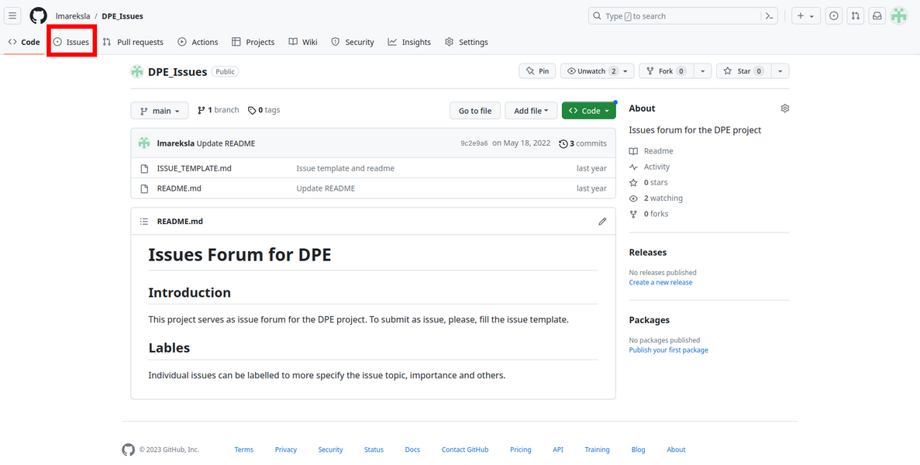Click Create a new release link
The image size is (920, 465).
pos(660,282)
